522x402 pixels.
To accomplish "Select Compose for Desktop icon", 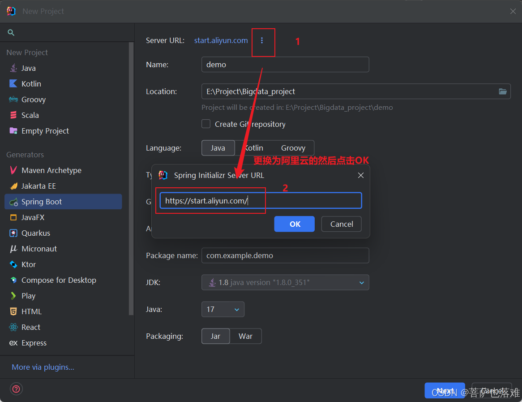I will tap(13, 280).
